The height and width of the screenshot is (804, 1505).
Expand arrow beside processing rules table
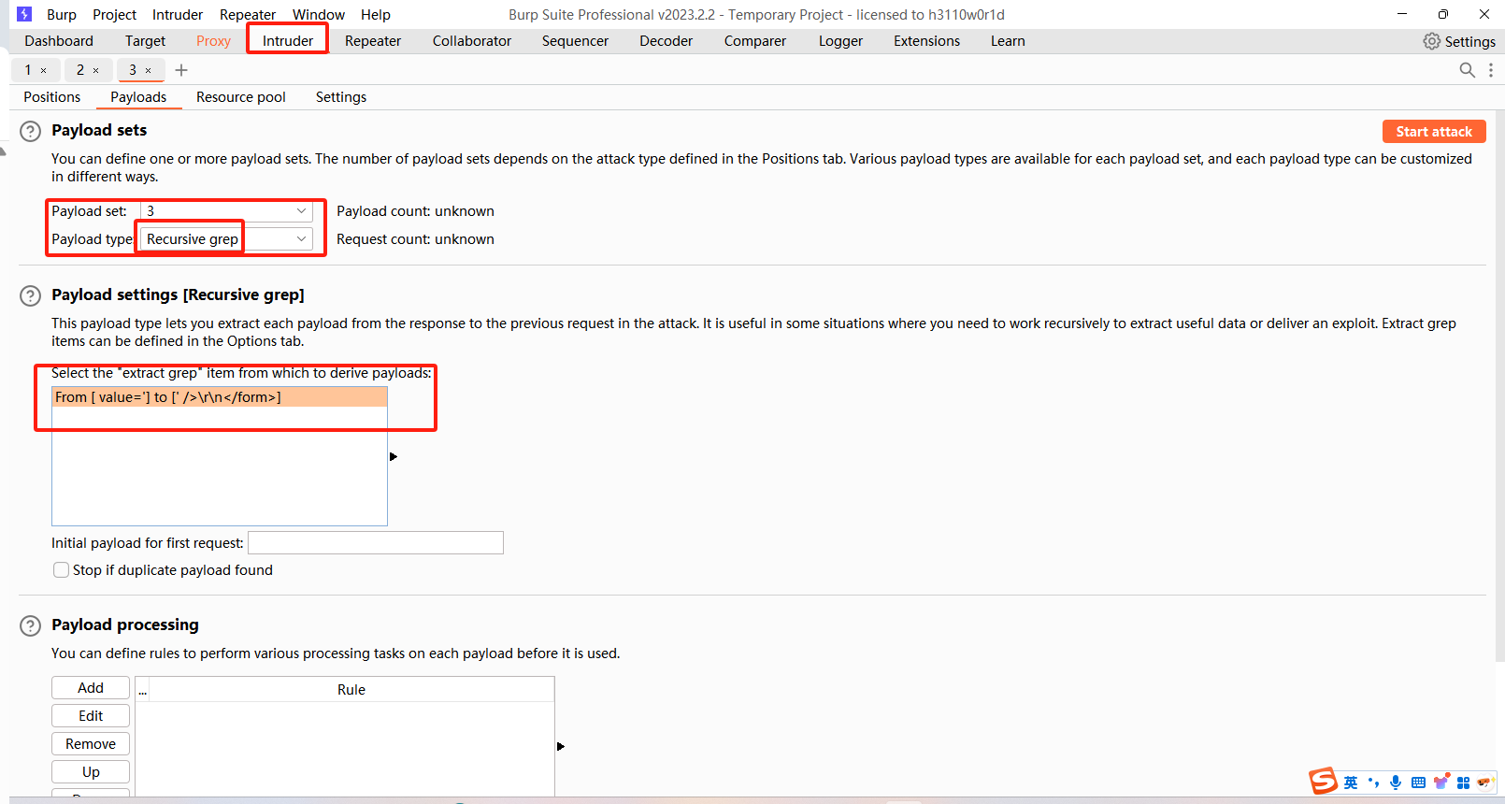coord(561,747)
